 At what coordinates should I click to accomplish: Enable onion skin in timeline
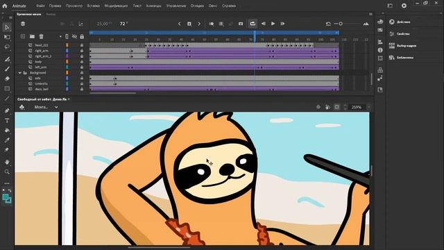pos(211,24)
